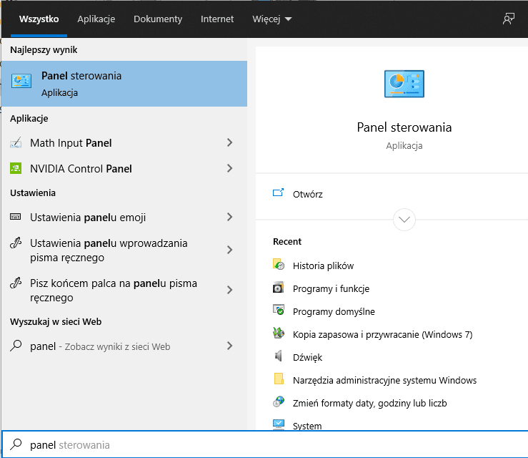Click the magnifier icon in the search box

click(x=16, y=444)
